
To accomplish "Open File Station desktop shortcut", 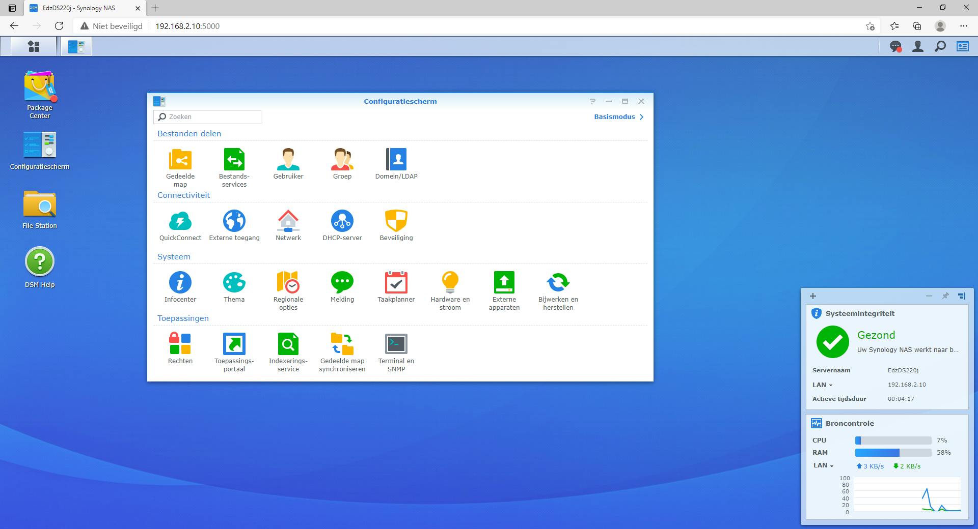I will 40,210.
